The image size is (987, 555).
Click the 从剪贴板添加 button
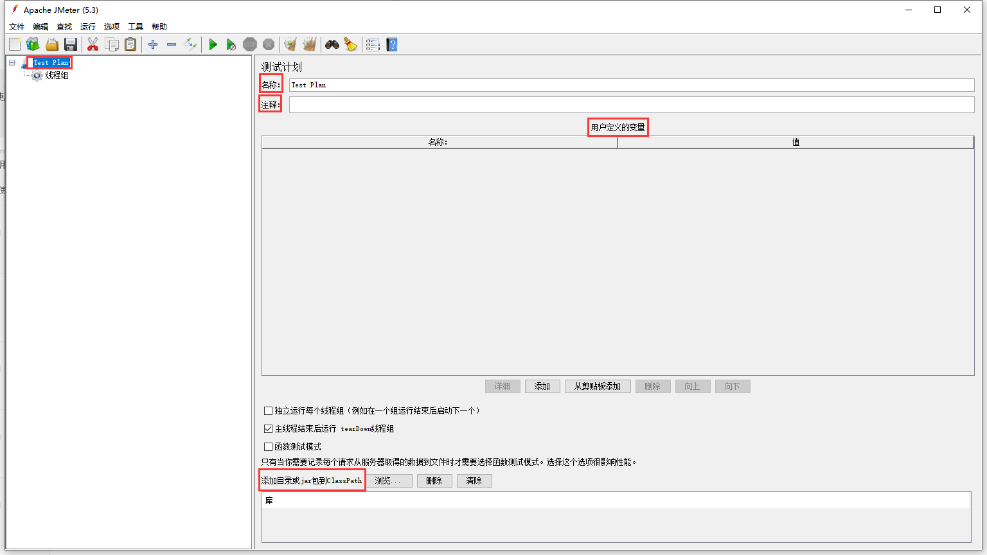[597, 386]
